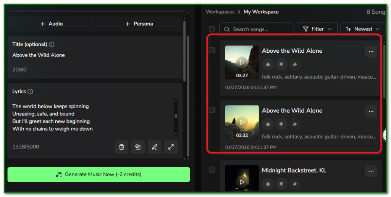Switch to the Persona tab

pyautogui.click(x=139, y=24)
